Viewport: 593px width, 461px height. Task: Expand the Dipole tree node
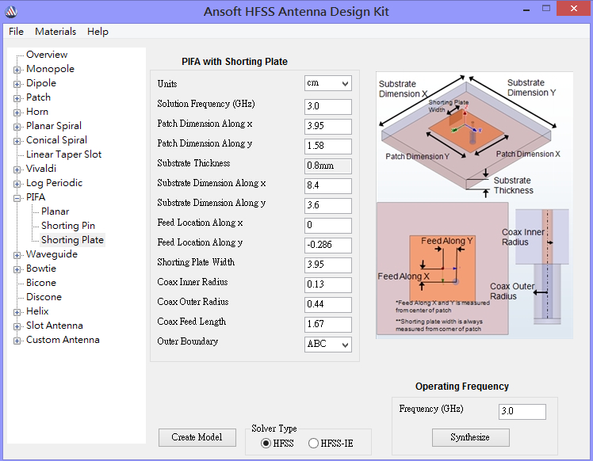[x=17, y=84]
